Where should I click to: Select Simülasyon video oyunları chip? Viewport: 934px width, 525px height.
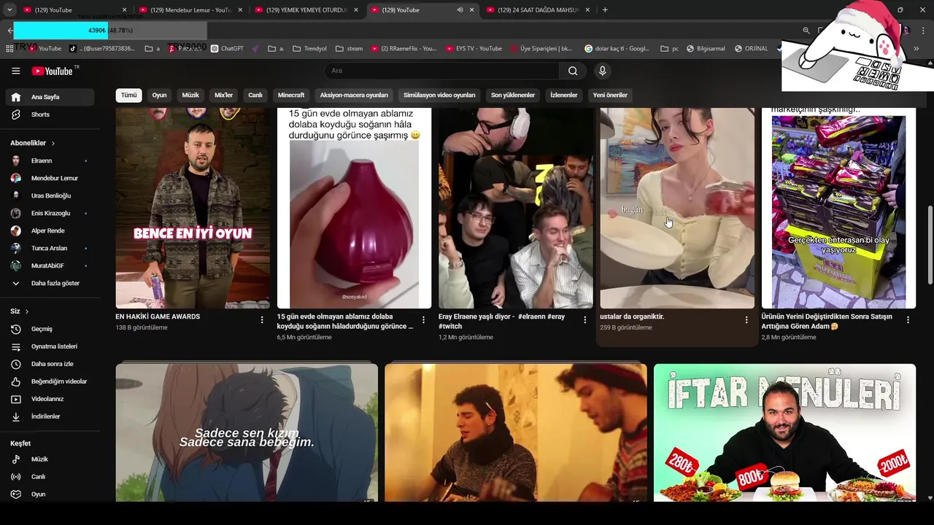click(439, 96)
